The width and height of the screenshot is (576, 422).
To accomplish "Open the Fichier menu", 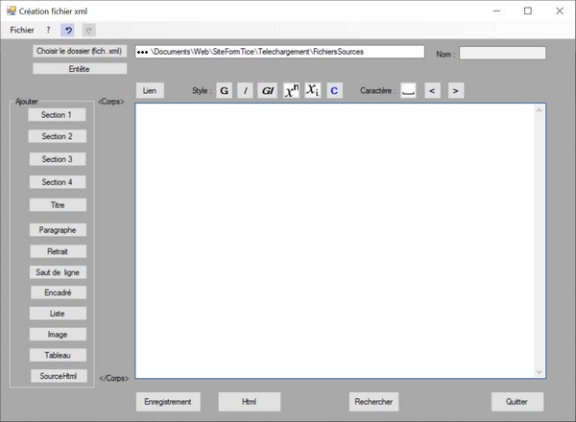I will pyautogui.click(x=21, y=30).
